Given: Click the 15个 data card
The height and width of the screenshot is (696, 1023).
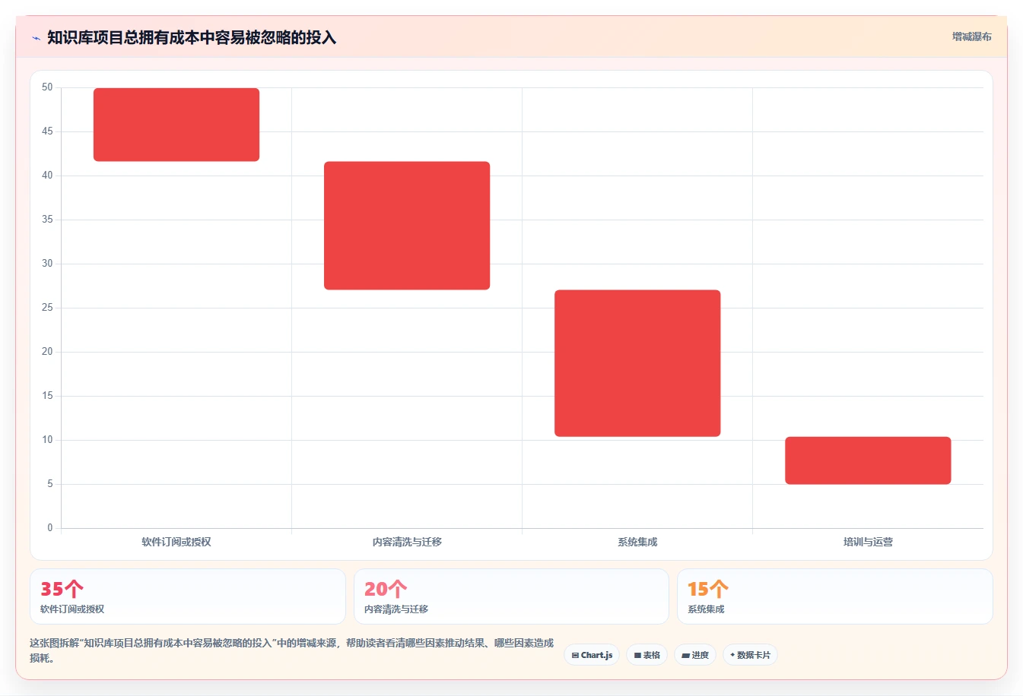Looking at the screenshot, I should point(835,596).
